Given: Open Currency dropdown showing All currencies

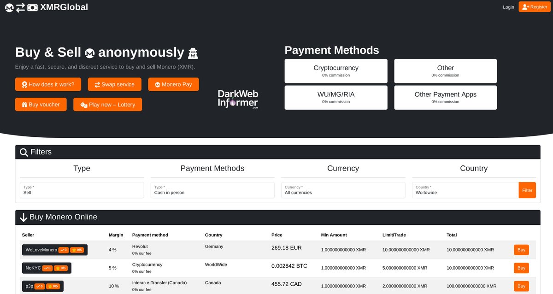Looking at the screenshot, I should [x=343, y=190].
